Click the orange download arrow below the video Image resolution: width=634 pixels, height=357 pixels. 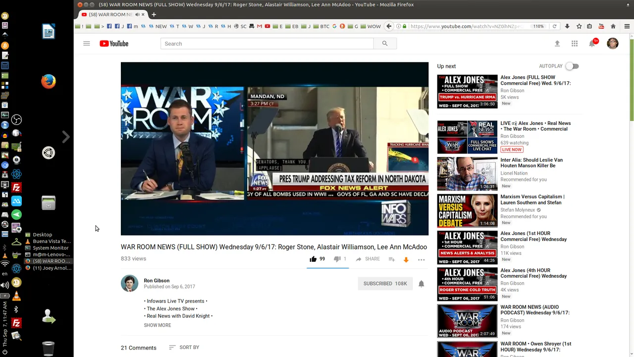406,260
